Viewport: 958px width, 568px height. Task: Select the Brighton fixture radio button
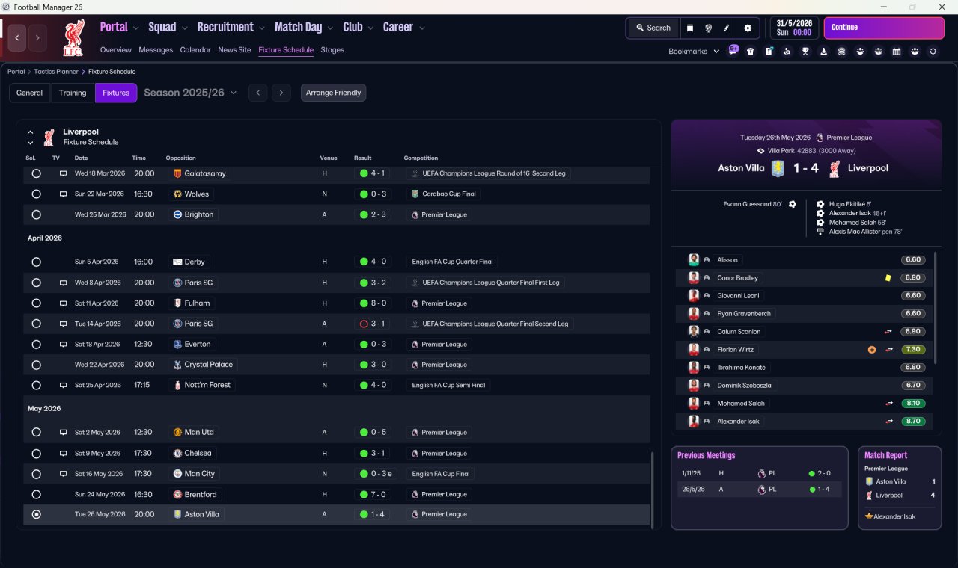(36, 214)
